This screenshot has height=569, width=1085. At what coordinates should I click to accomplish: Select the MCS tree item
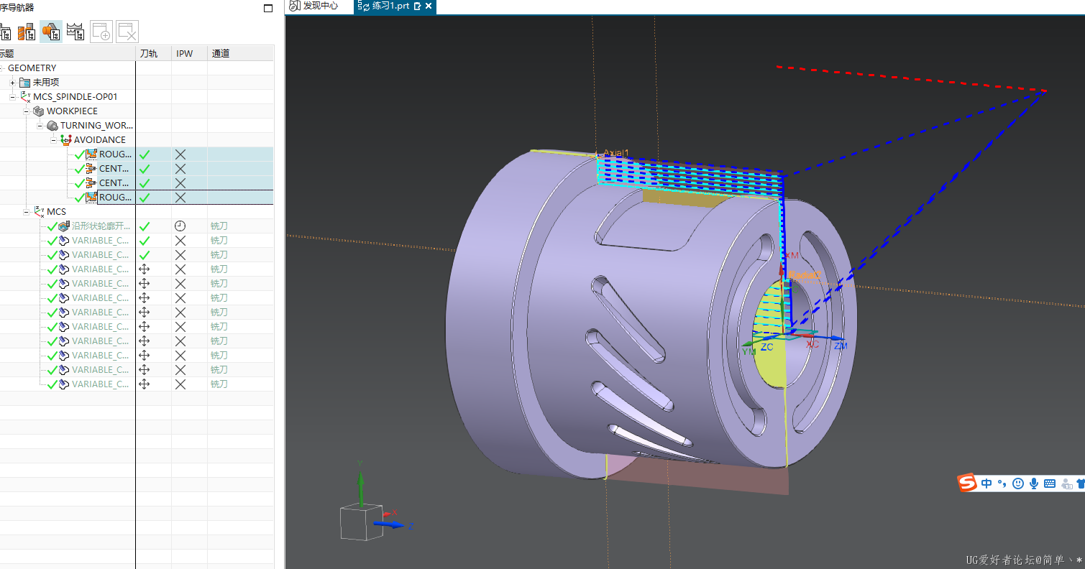point(56,212)
